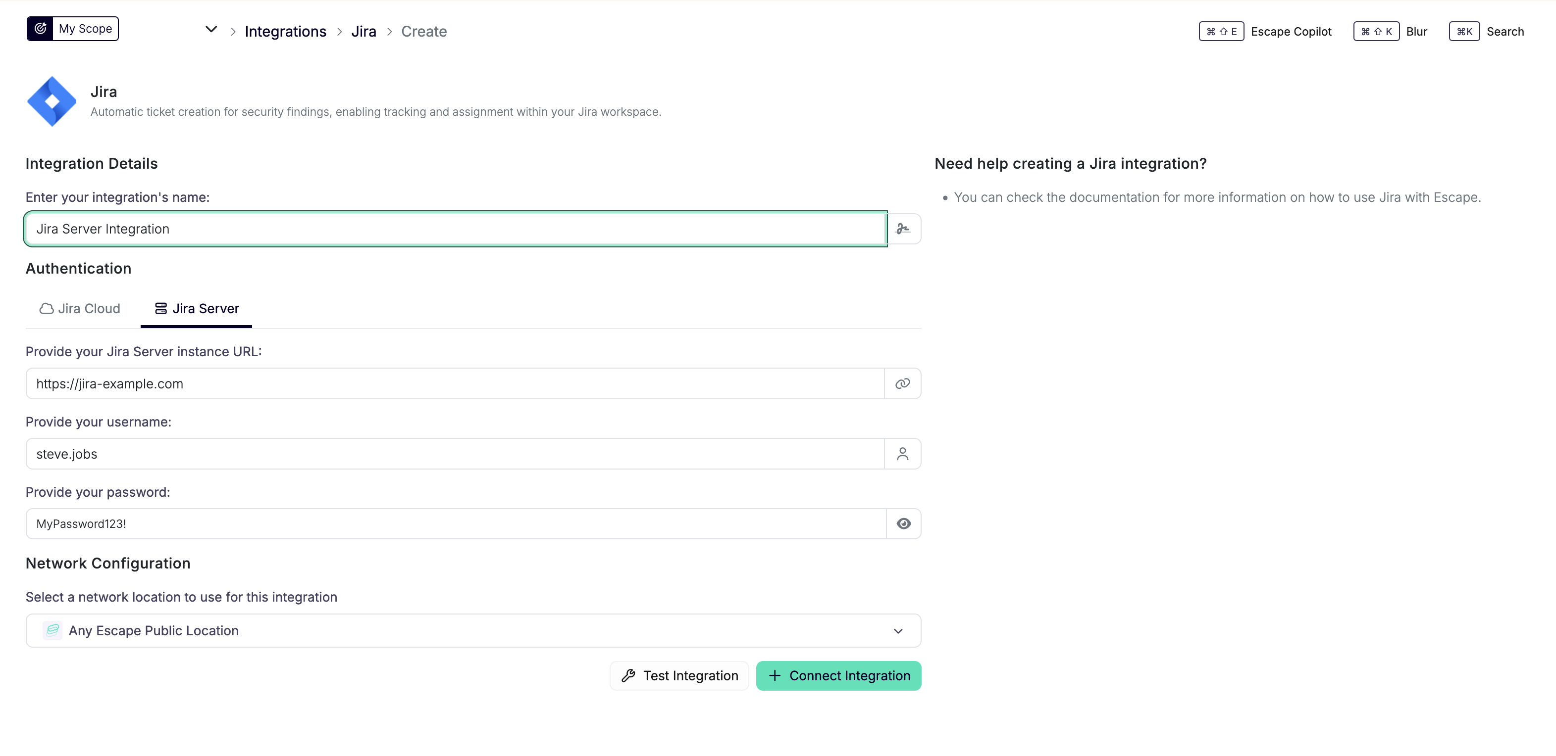1556x756 pixels.
Task: Click the cloud icon on the Jira Cloud tab
Action: pyautogui.click(x=46, y=308)
